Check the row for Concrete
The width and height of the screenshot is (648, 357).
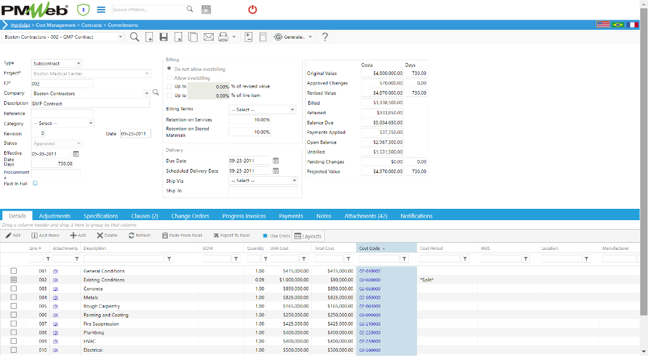pos(14,289)
